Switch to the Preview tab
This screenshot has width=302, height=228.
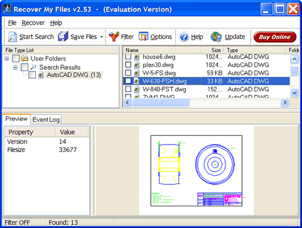tap(17, 119)
